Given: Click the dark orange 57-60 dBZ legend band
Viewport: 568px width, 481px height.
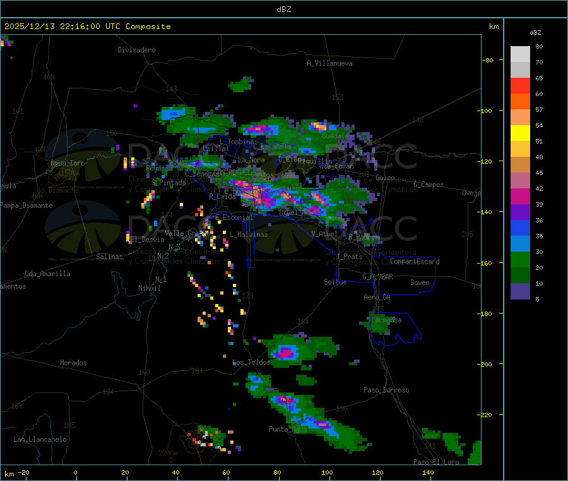Looking at the screenshot, I should click(x=520, y=102).
